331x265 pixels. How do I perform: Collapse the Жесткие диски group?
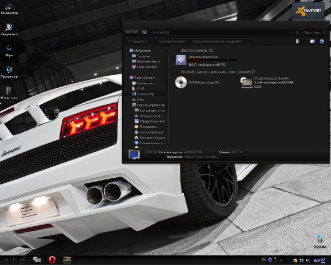(178, 50)
